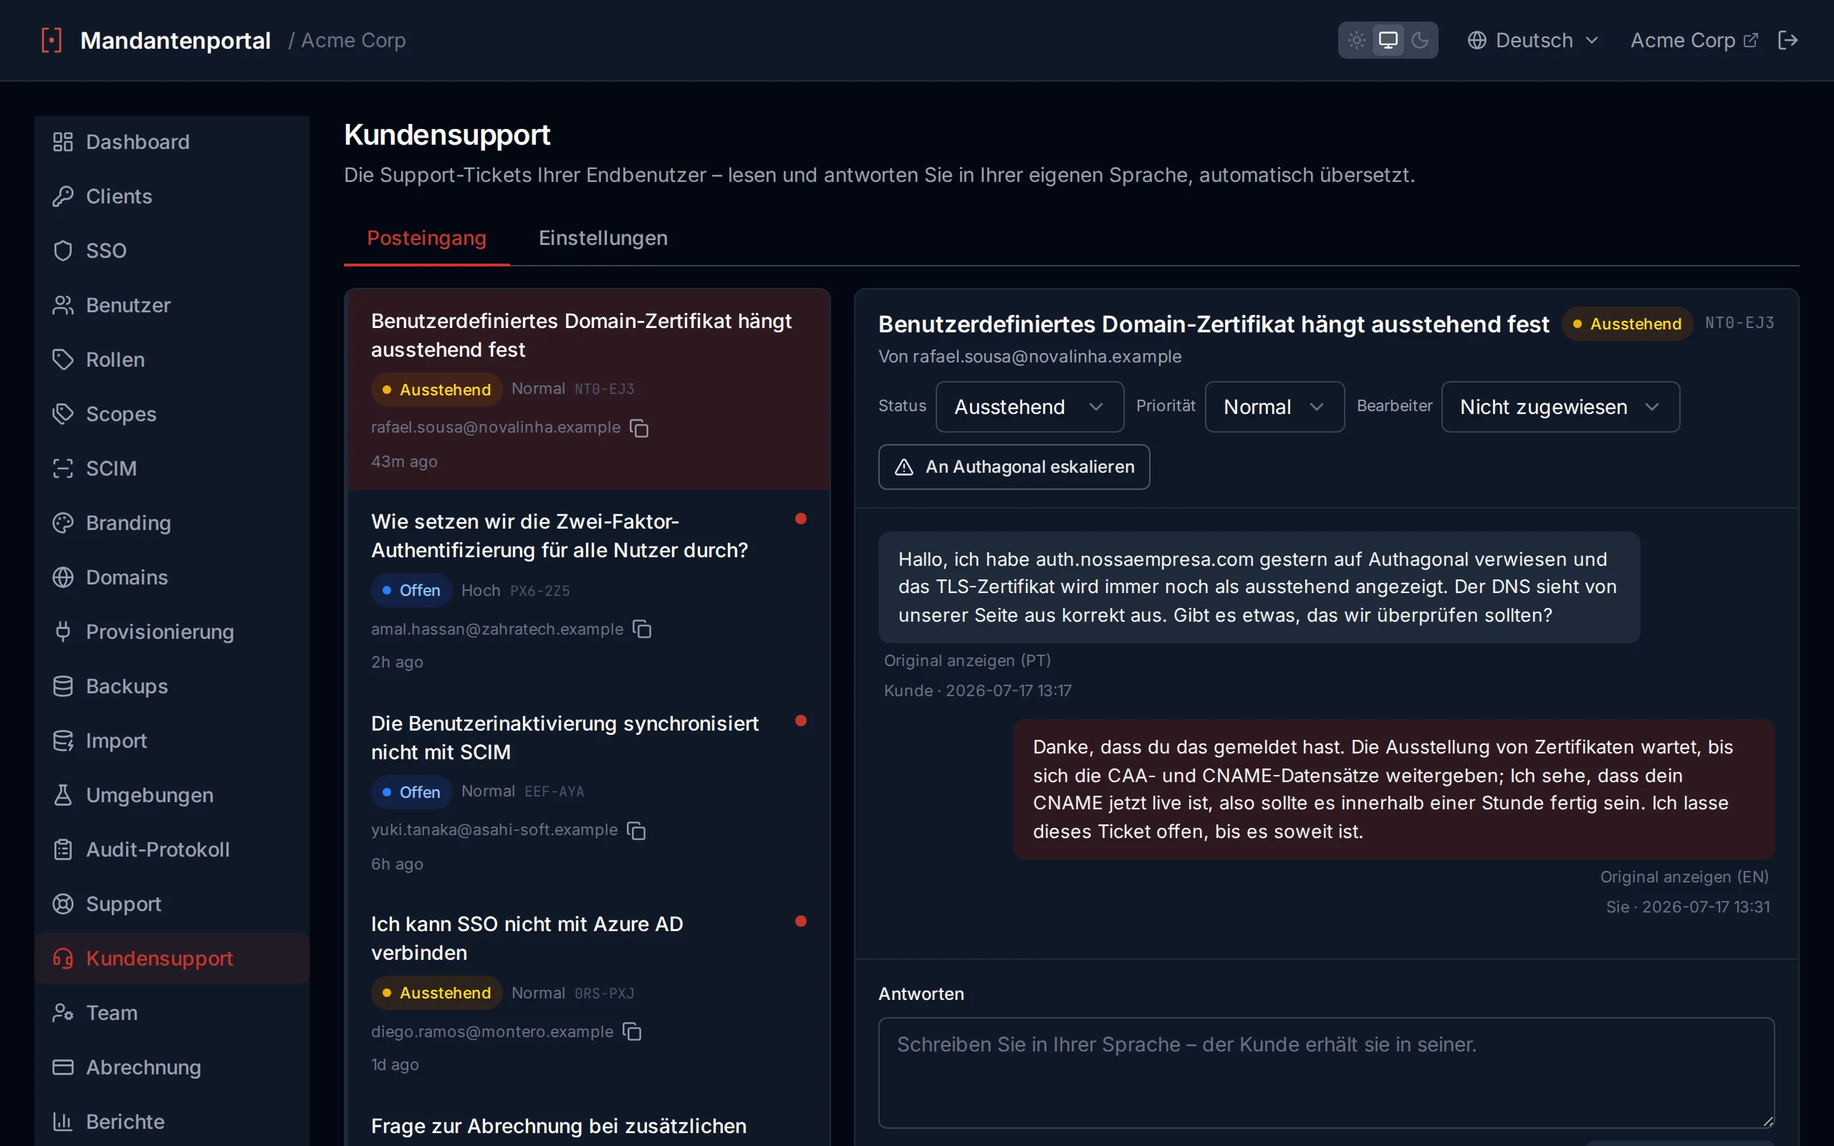Switch to light theme sun icon
This screenshot has height=1146, width=1834.
pyautogui.click(x=1357, y=40)
